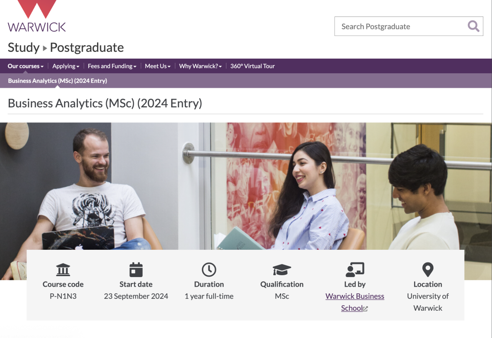Open the Postgraduate heading link
The image size is (492, 338).
pos(87,48)
